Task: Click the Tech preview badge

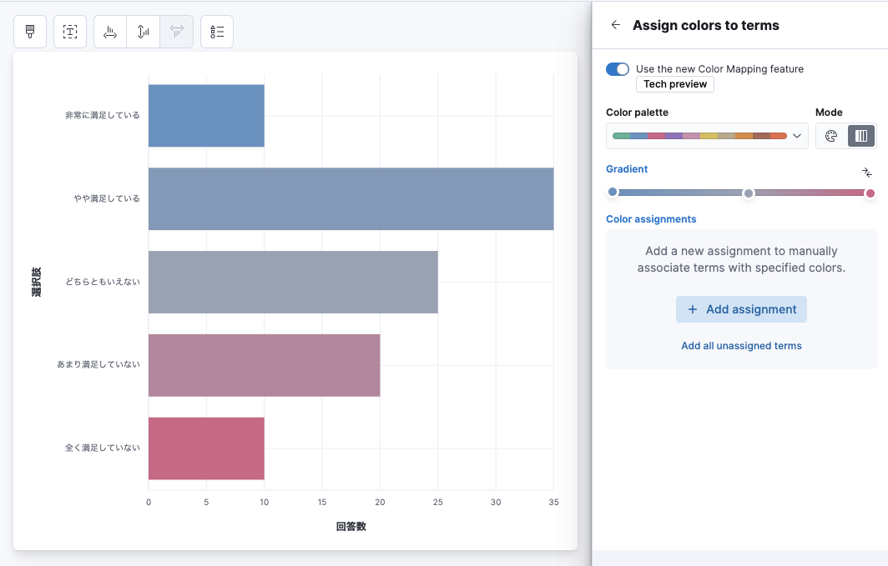Action: coord(675,84)
